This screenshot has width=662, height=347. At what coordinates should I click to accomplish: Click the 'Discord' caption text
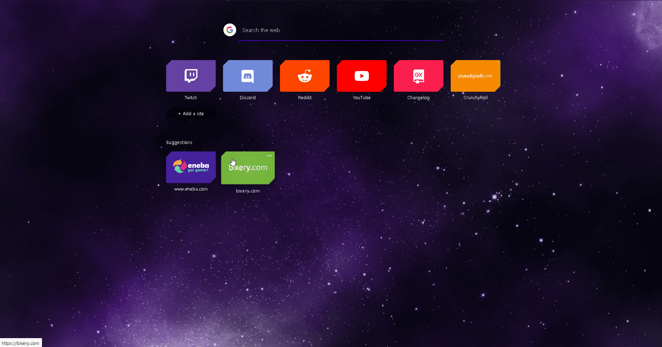(x=248, y=98)
